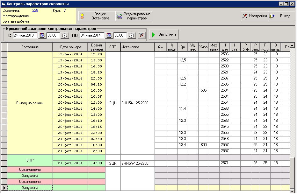Click the time cell 23:00
Screen dimensions: 297x194
(97, 133)
